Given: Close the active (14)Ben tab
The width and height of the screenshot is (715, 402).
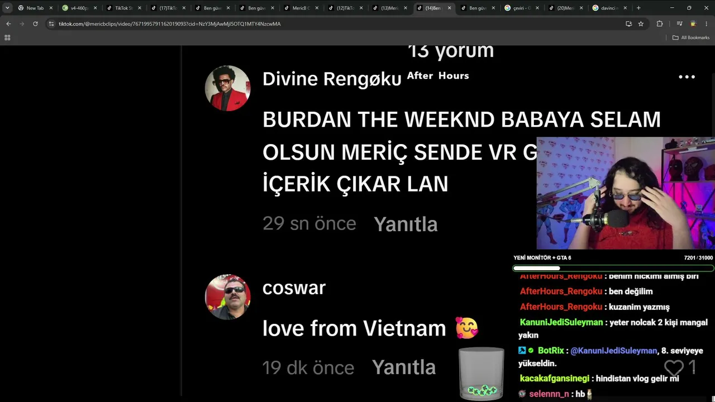Looking at the screenshot, I should tap(449, 8).
